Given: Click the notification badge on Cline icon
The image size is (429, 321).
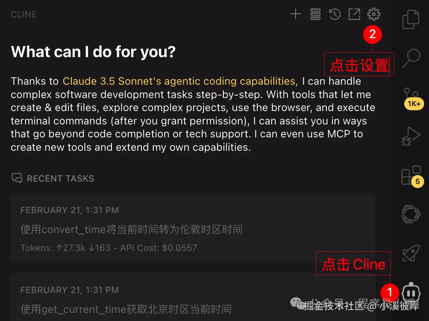Looking at the screenshot, I should coord(389,292).
